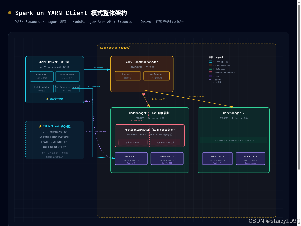Click the fork CoarseGrainedExecutorBackend JVM box

pos(234,140)
